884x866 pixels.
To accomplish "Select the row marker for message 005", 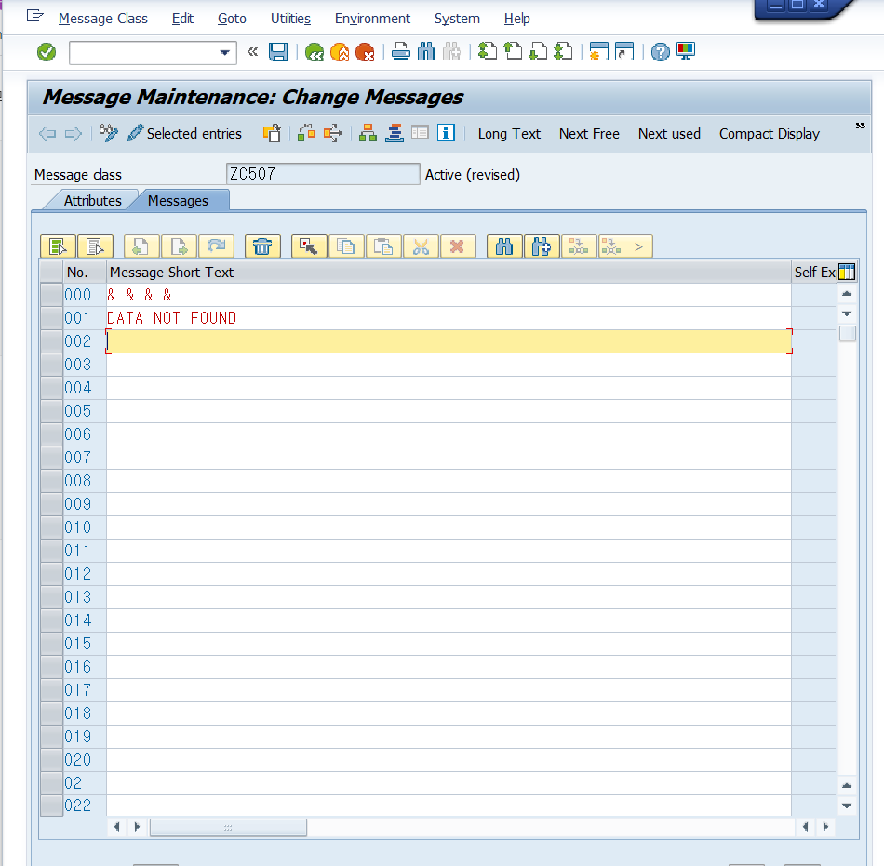I will coord(51,411).
